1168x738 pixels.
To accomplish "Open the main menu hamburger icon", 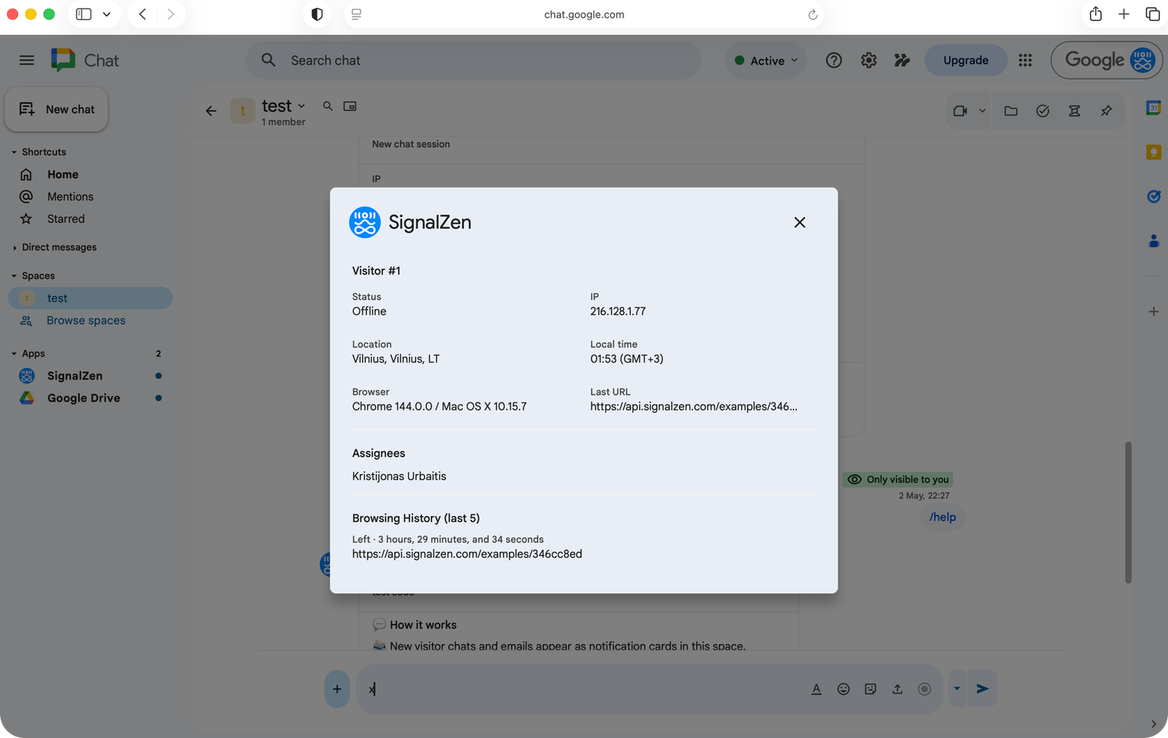I will pyautogui.click(x=27, y=60).
